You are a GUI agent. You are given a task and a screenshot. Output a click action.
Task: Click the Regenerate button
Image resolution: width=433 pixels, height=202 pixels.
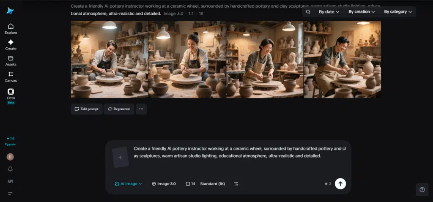pyautogui.click(x=119, y=109)
